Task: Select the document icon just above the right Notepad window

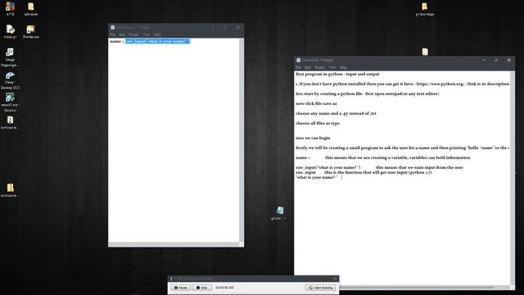Action: point(425,52)
